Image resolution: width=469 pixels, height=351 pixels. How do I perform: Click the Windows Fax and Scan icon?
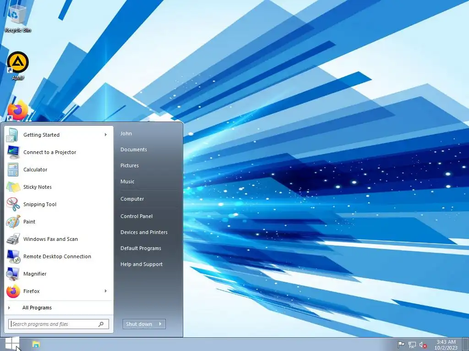coord(13,239)
